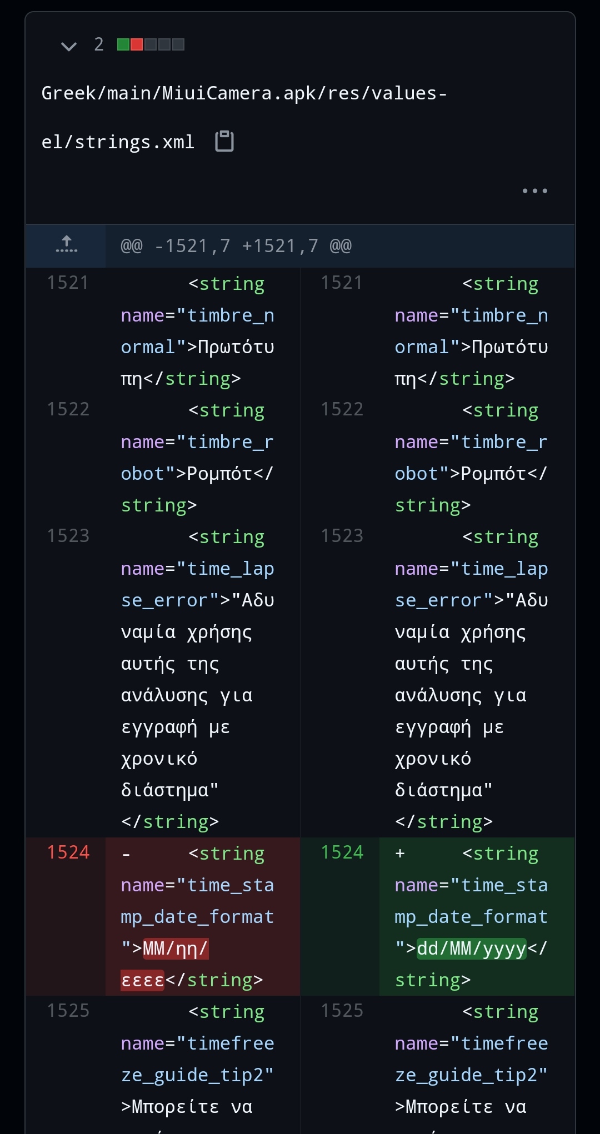
Task: Click the timbre_robot line on right side
Action: (x=471, y=458)
